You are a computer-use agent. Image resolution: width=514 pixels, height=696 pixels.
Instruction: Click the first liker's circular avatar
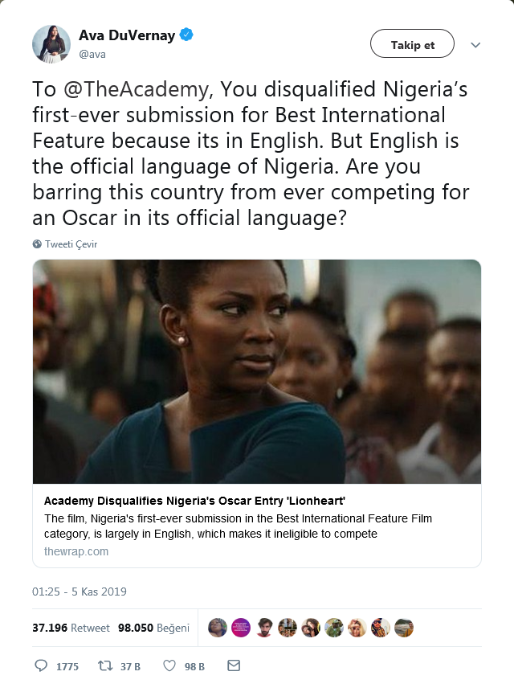tap(217, 627)
